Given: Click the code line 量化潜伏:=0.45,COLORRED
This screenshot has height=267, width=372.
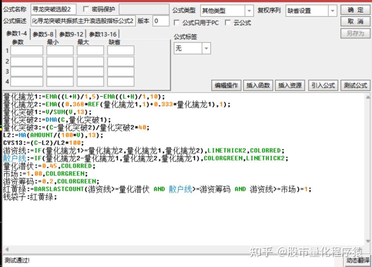Looking at the screenshot, I should pyautogui.click(x=49, y=166).
